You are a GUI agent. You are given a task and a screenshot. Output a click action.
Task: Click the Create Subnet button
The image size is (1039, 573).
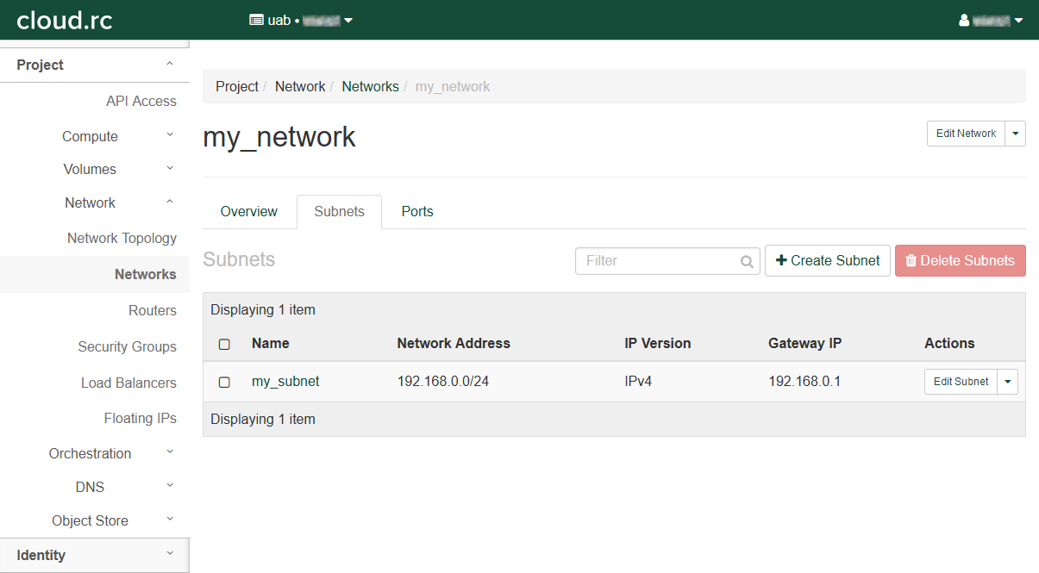click(827, 260)
